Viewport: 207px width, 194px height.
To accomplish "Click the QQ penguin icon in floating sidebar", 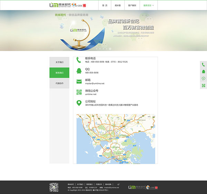I will pos(204,72).
